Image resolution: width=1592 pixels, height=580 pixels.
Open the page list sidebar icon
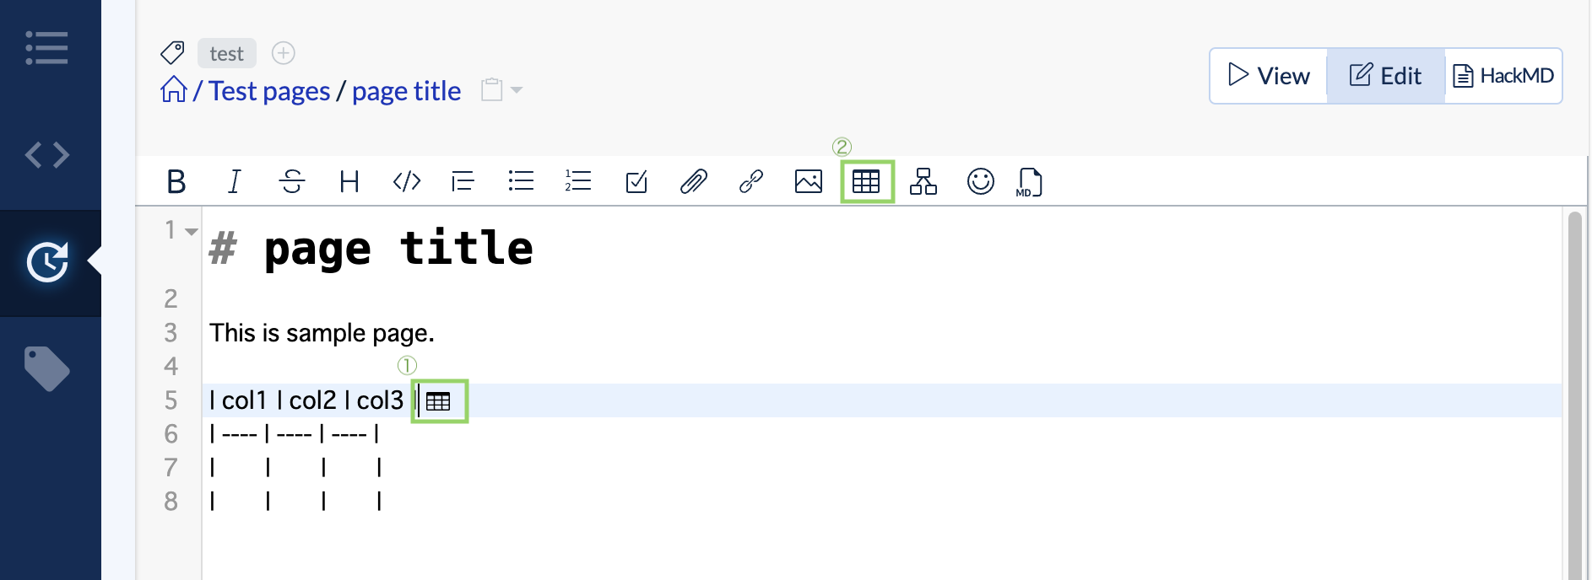coord(46,48)
